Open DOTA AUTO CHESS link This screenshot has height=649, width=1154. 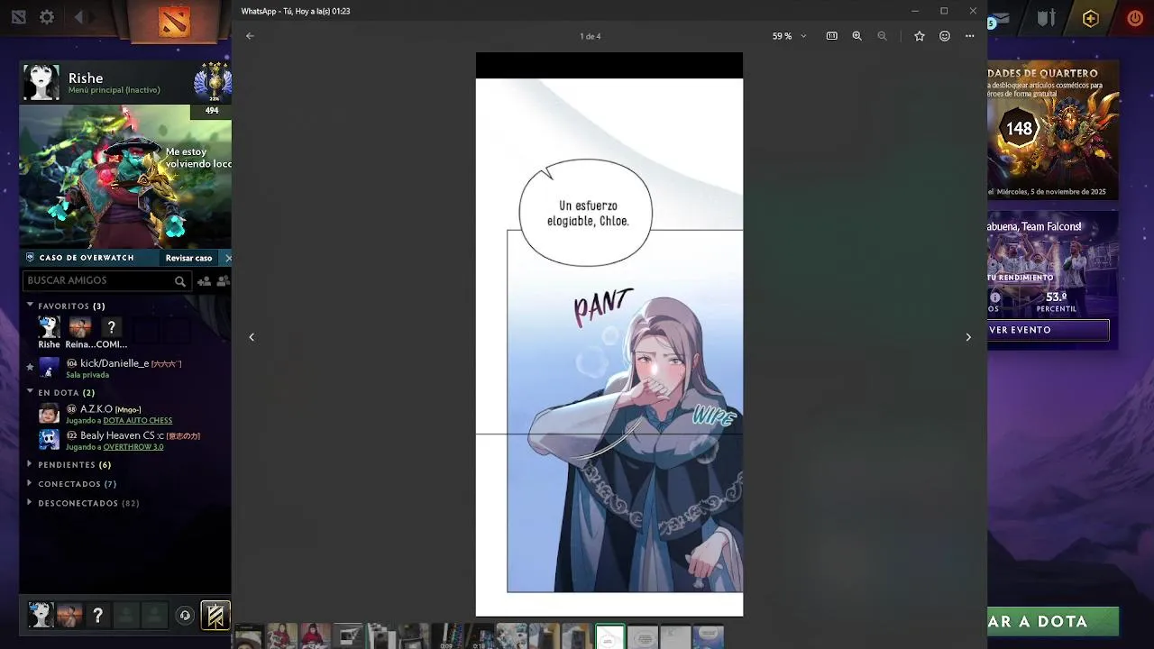[x=137, y=420]
